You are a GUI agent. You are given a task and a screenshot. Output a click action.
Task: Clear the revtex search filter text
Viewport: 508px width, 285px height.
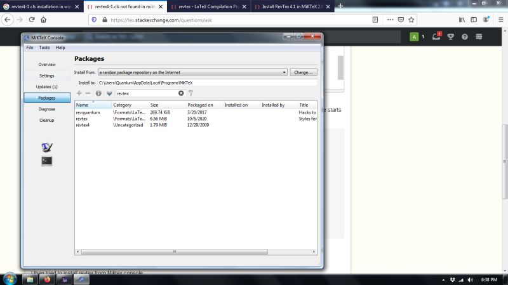tap(181, 93)
